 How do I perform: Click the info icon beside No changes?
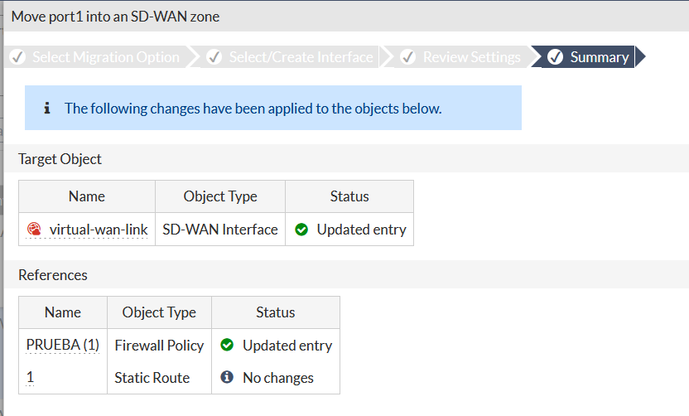tap(227, 378)
